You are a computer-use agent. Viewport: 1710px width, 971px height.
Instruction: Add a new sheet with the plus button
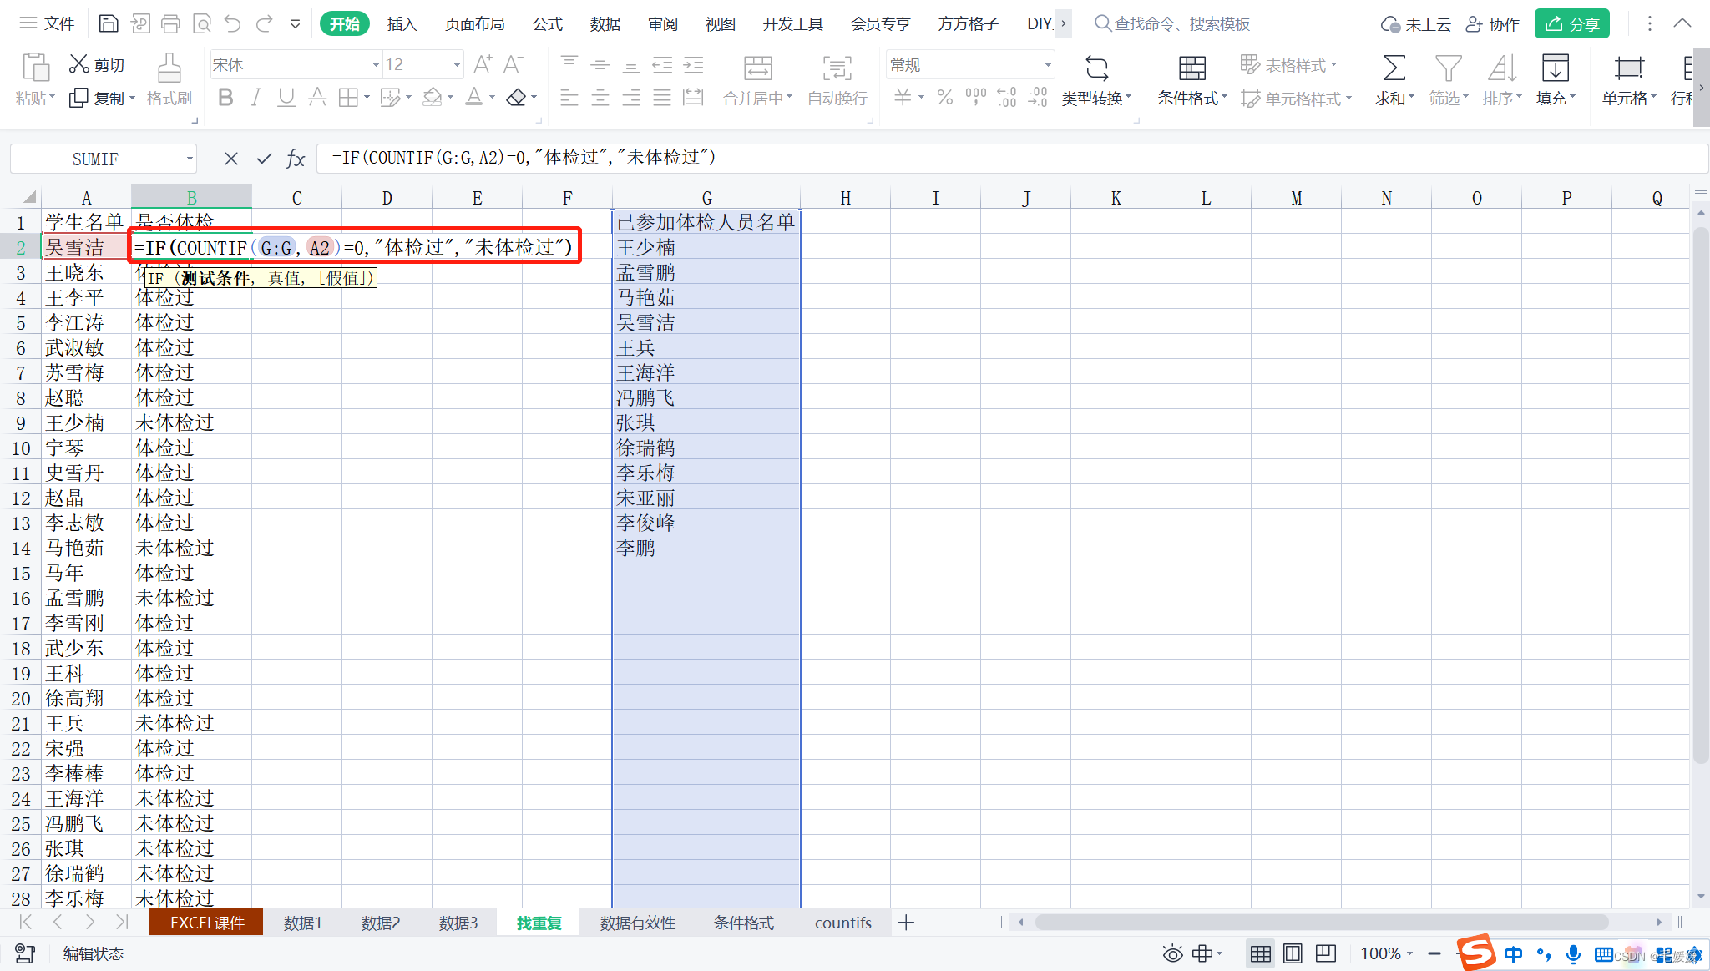click(x=906, y=923)
